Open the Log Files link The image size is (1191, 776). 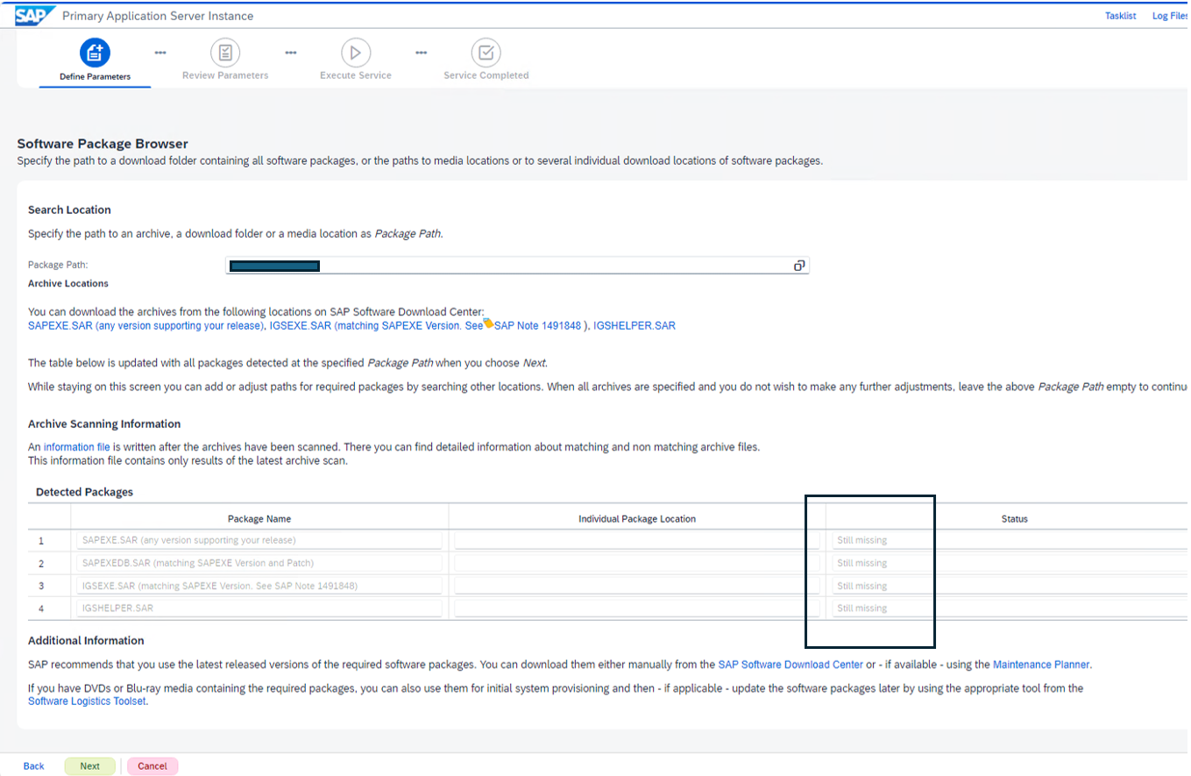pyautogui.click(x=1171, y=16)
